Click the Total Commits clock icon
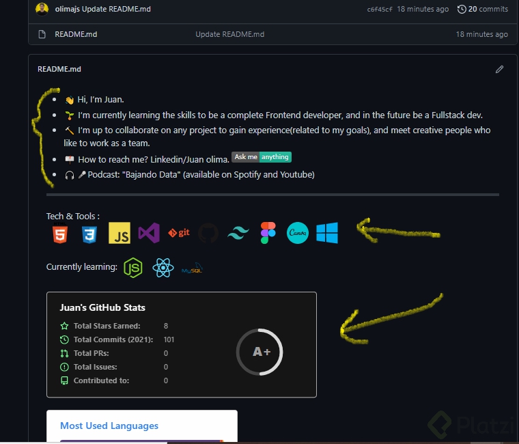 65,339
